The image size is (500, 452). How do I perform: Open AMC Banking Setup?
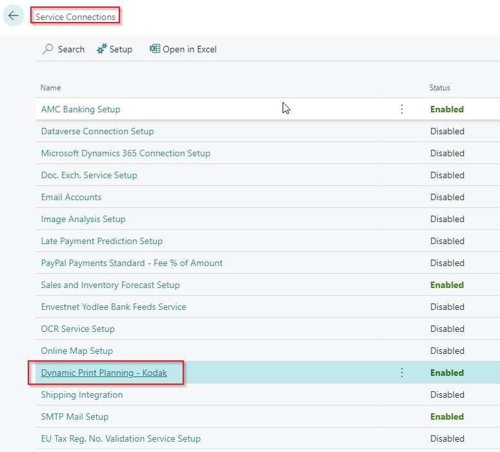pos(81,109)
